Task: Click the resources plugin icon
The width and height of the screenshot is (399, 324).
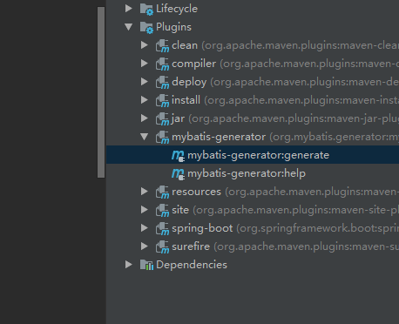Action: coord(162,192)
